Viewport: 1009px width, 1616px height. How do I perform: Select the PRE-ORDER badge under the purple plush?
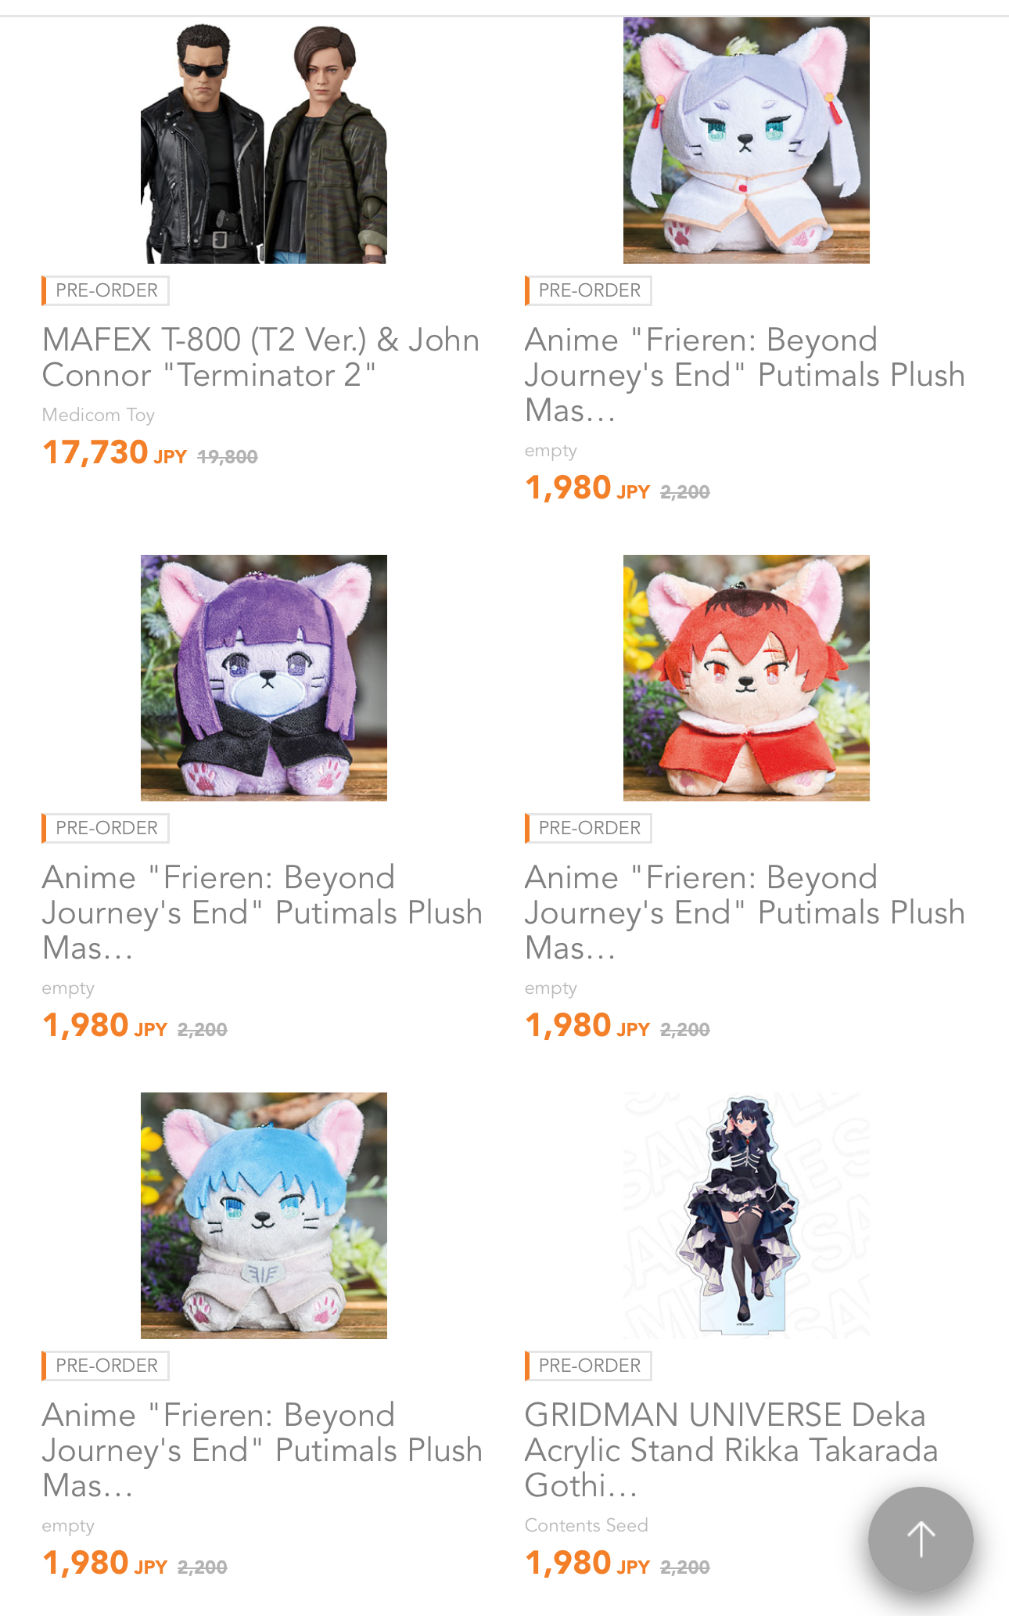(x=106, y=828)
